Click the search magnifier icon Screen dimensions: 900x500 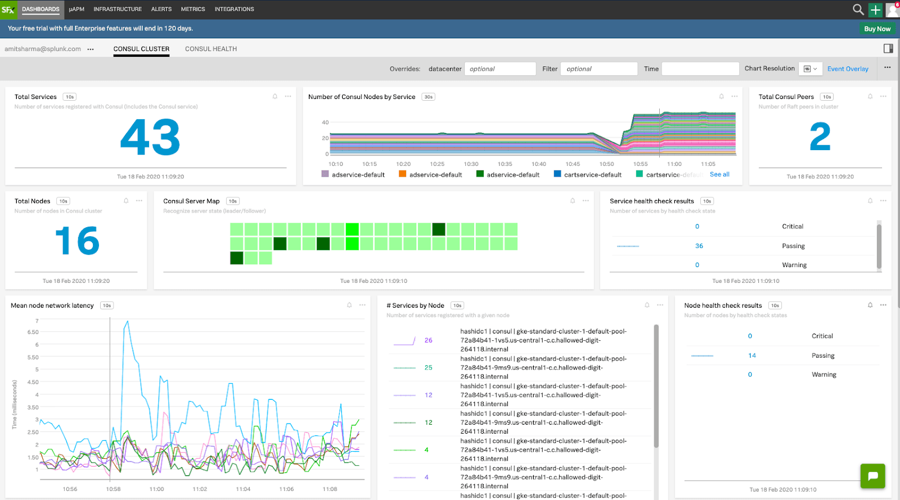point(858,10)
